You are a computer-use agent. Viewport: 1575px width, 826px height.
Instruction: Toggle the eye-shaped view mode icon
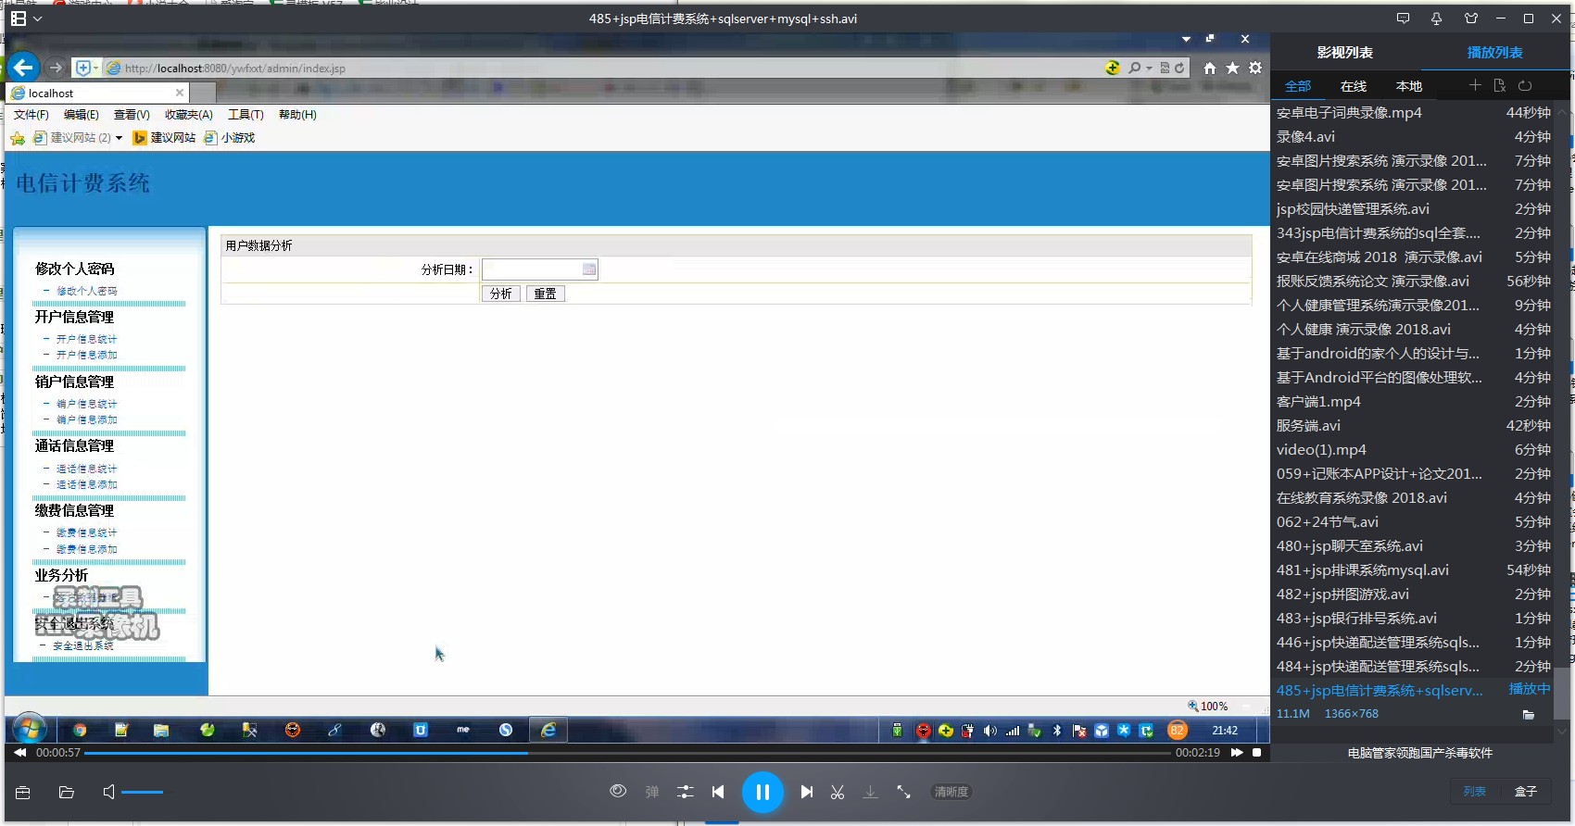click(x=618, y=791)
